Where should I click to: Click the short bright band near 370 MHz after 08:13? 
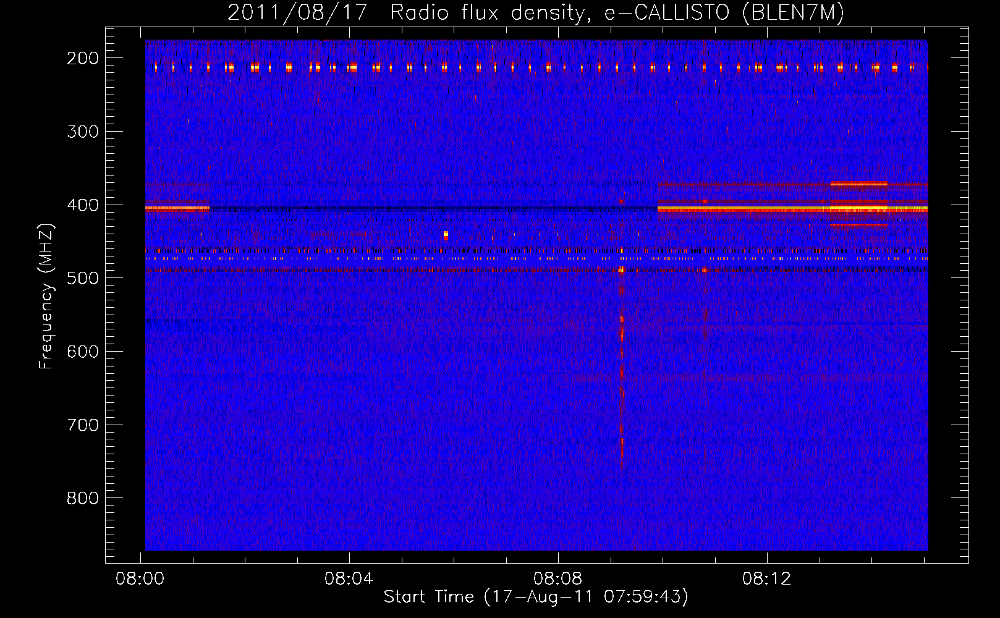click(859, 184)
